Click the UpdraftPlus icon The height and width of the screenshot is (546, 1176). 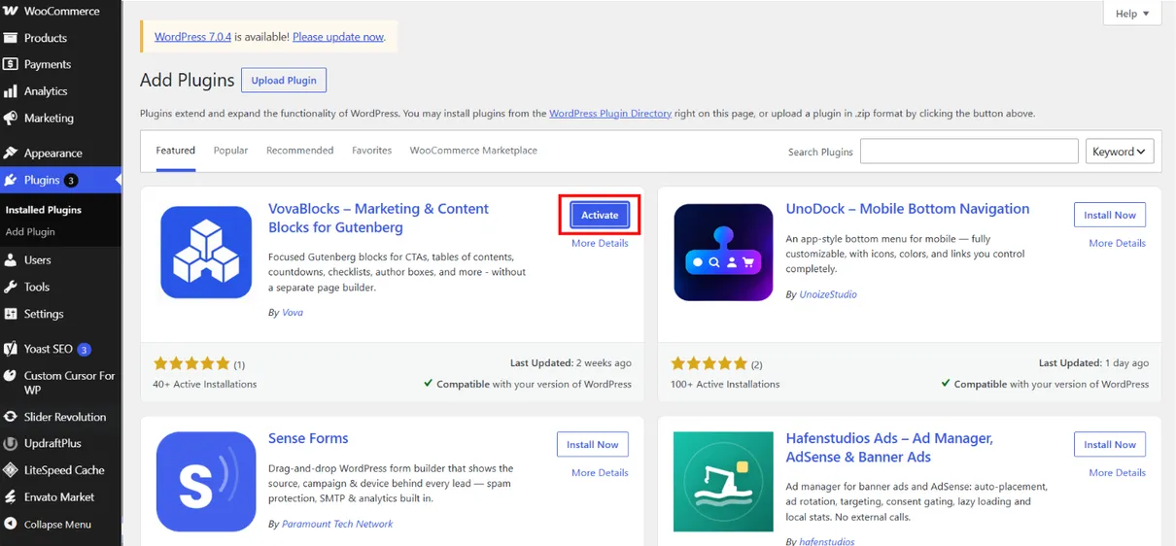point(10,443)
